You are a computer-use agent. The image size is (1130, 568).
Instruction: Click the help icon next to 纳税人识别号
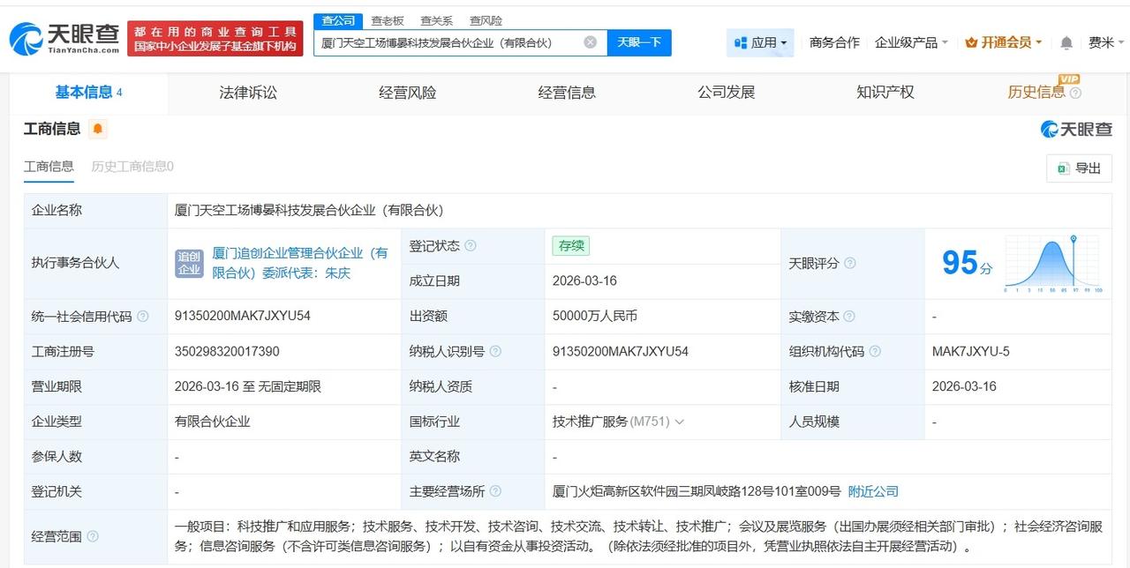pyautogui.click(x=496, y=351)
